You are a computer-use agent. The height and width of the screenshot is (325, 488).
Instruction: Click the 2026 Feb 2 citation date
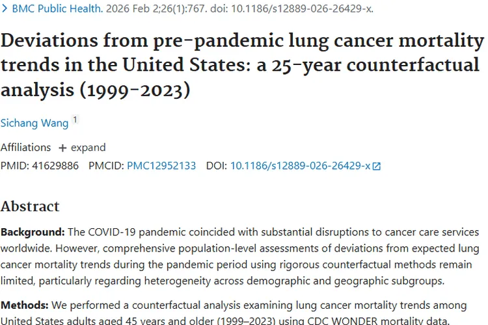130,9
